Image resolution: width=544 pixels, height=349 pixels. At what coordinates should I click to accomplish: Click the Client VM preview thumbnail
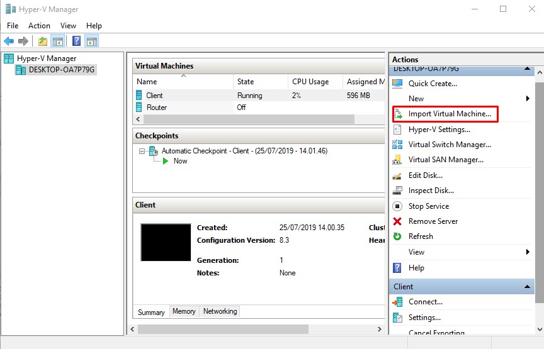pos(166,242)
